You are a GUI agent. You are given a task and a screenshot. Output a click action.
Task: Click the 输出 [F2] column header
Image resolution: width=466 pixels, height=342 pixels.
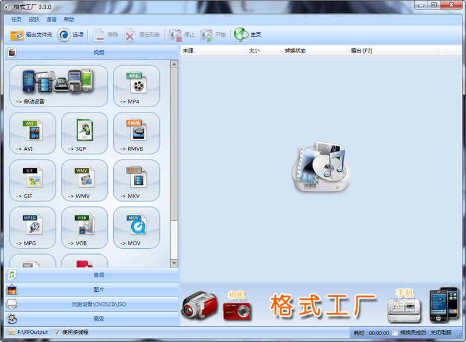click(393, 51)
